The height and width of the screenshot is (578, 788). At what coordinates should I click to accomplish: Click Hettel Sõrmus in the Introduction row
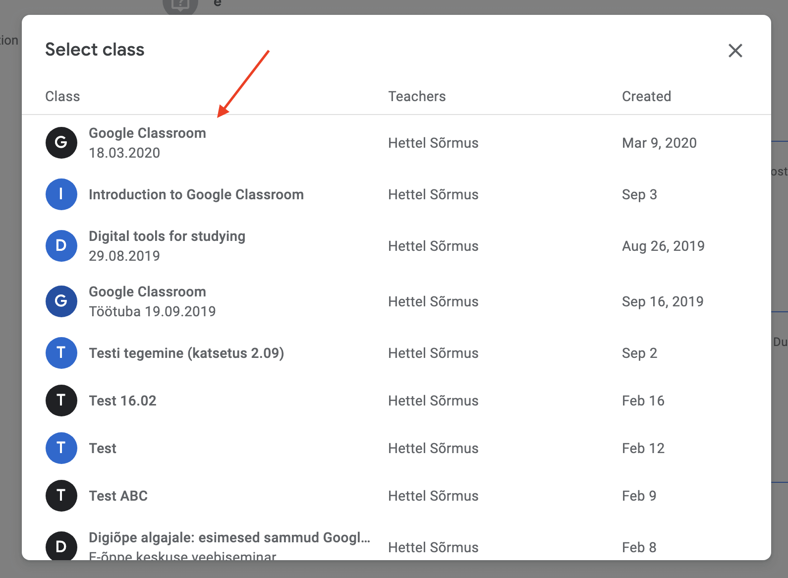coord(433,194)
